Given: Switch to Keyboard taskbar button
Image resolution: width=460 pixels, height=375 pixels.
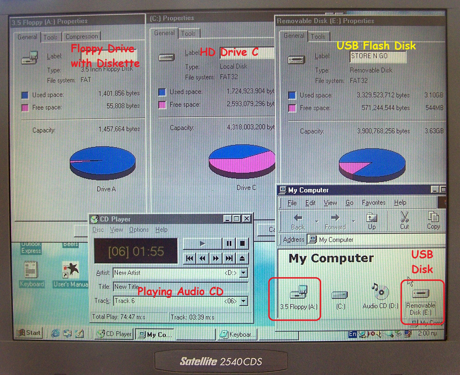Looking at the screenshot, I should pos(237,334).
